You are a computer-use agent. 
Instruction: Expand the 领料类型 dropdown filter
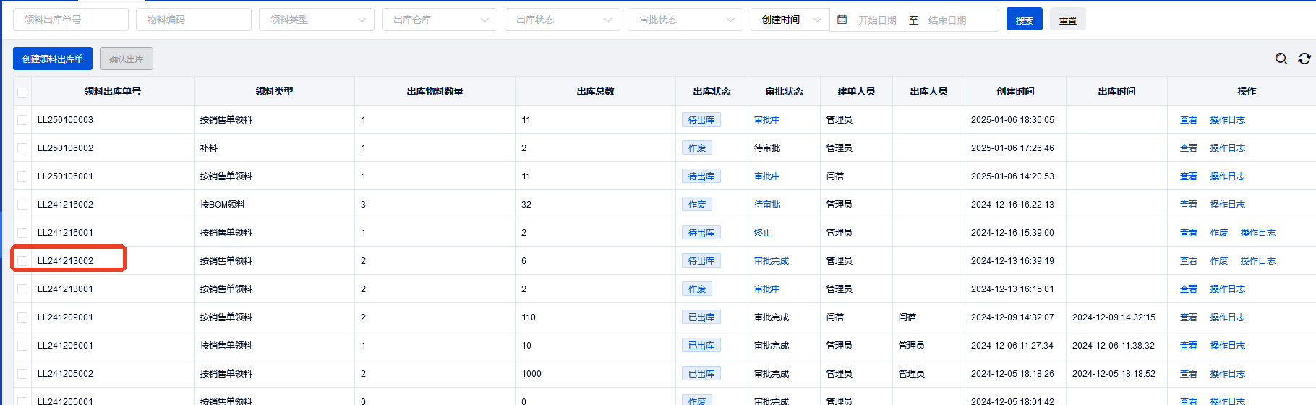tap(316, 20)
